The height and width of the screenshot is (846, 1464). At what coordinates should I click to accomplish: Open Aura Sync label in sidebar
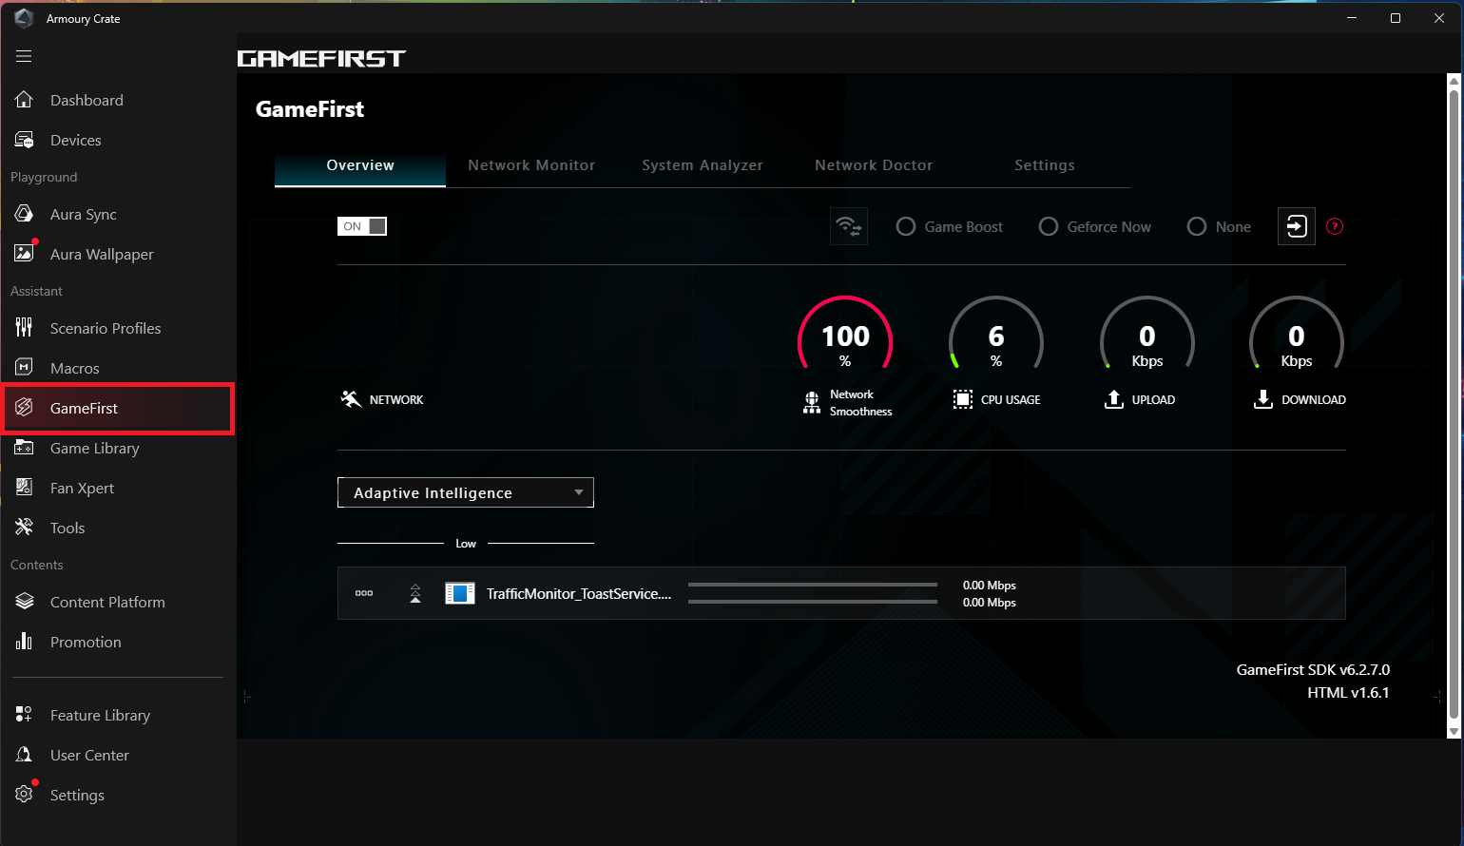84,215
